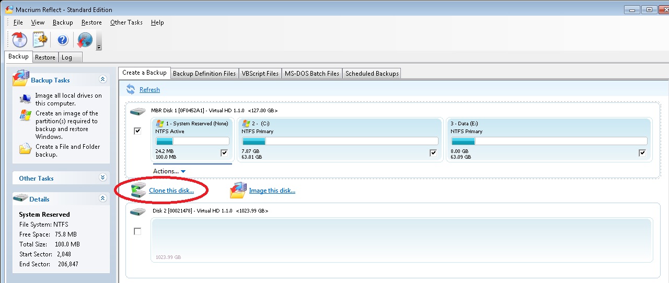Select the Create a Backup tab
The image size is (669, 283).
pyautogui.click(x=144, y=73)
